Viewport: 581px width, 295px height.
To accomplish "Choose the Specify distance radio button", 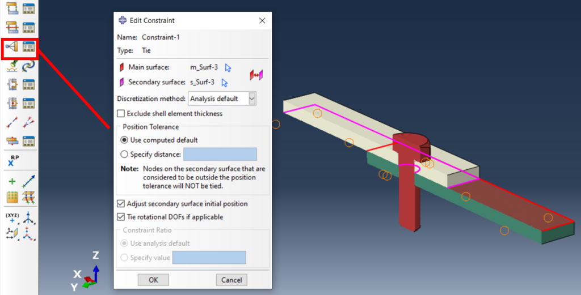I will tap(125, 154).
